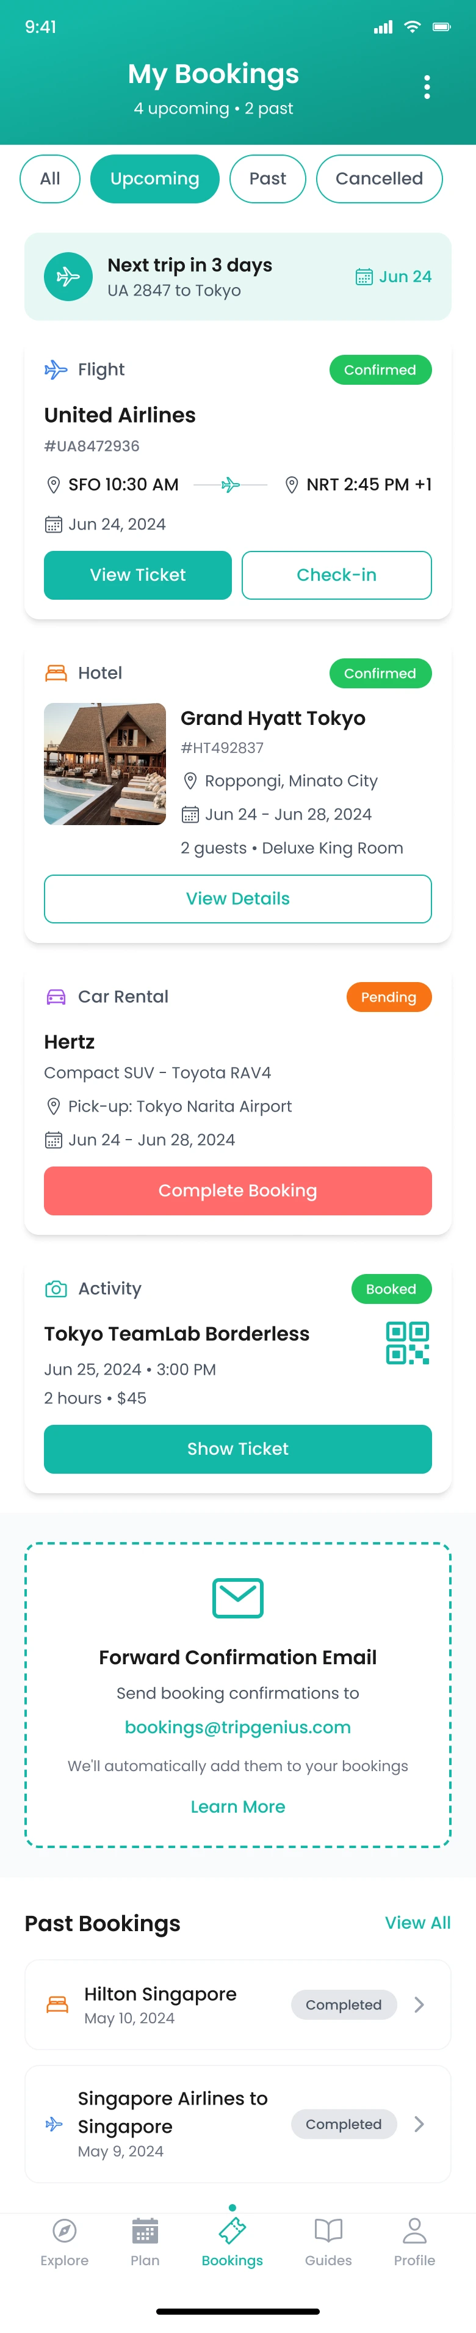Select the Past filter chip
The height and width of the screenshot is (2333, 476).
(x=267, y=178)
